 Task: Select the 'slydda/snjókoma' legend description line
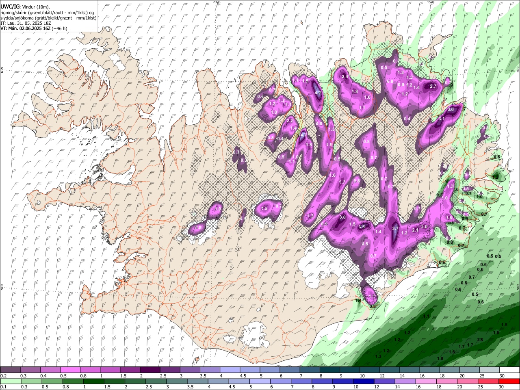48,18
